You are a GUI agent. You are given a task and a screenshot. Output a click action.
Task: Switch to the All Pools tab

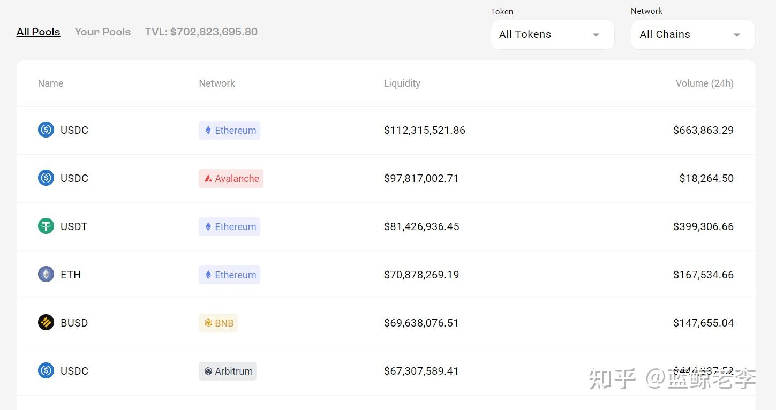[x=39, y=32]
